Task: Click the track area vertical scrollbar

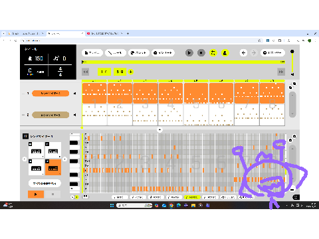Action: 292,104
